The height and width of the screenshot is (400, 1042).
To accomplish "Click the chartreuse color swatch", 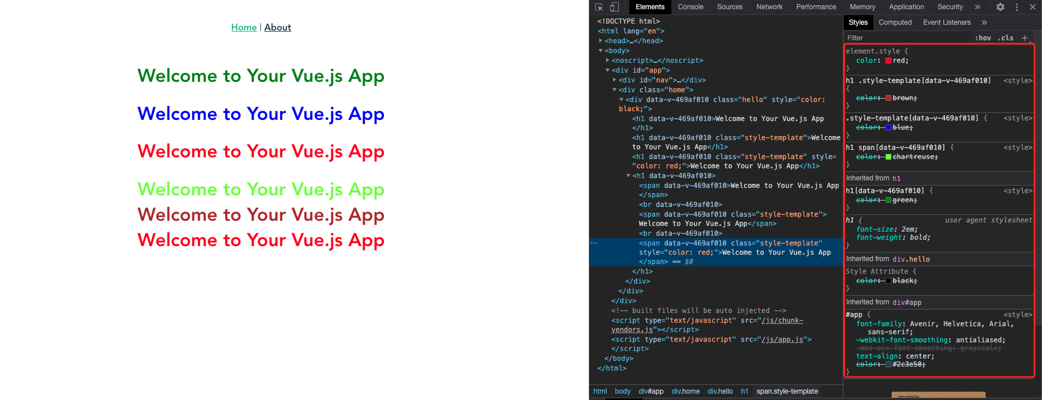I will pos(888,157).
